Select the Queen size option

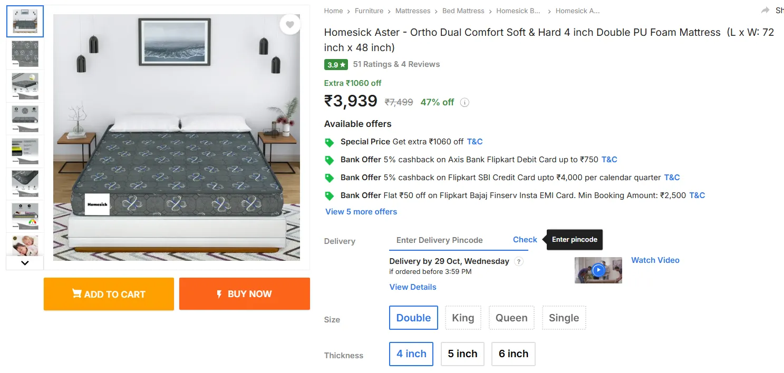511,318
